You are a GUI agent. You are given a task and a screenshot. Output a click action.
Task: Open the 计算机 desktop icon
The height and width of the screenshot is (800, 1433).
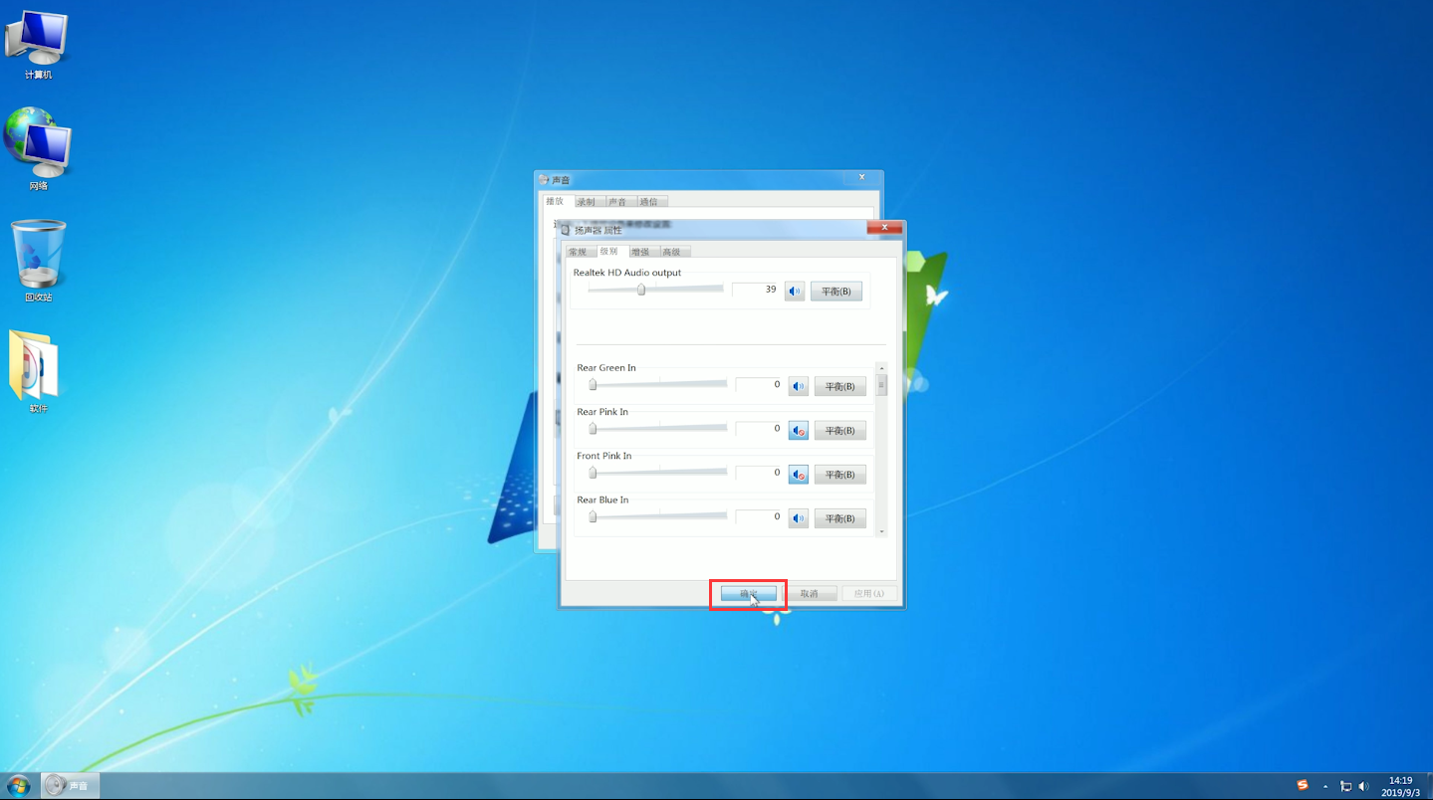[x=38, y=46]
